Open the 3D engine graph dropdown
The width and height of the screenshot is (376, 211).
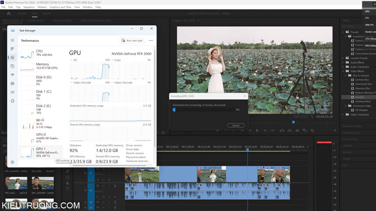[71, 60]
